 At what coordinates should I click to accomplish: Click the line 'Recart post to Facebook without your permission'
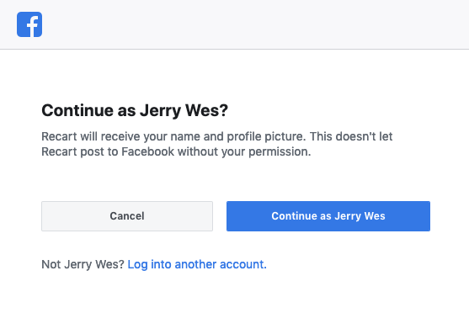(176, 151)
